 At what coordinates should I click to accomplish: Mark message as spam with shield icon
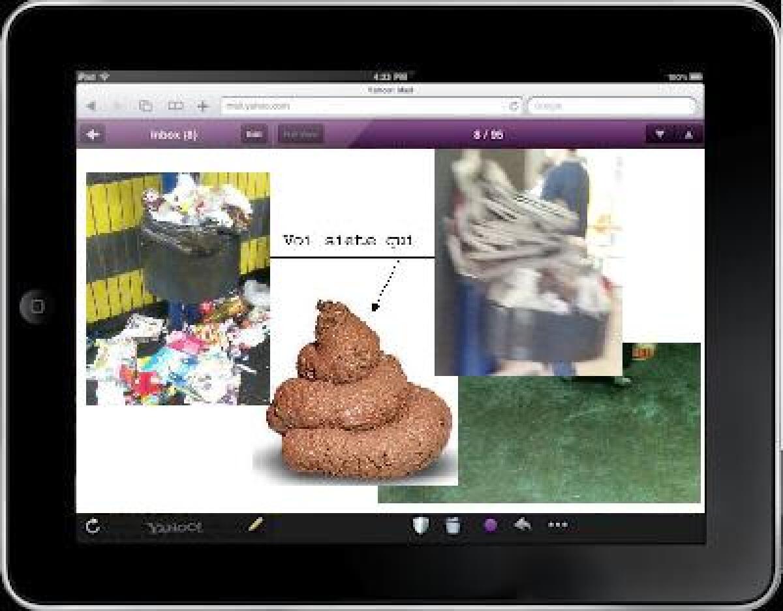(420, 525)
